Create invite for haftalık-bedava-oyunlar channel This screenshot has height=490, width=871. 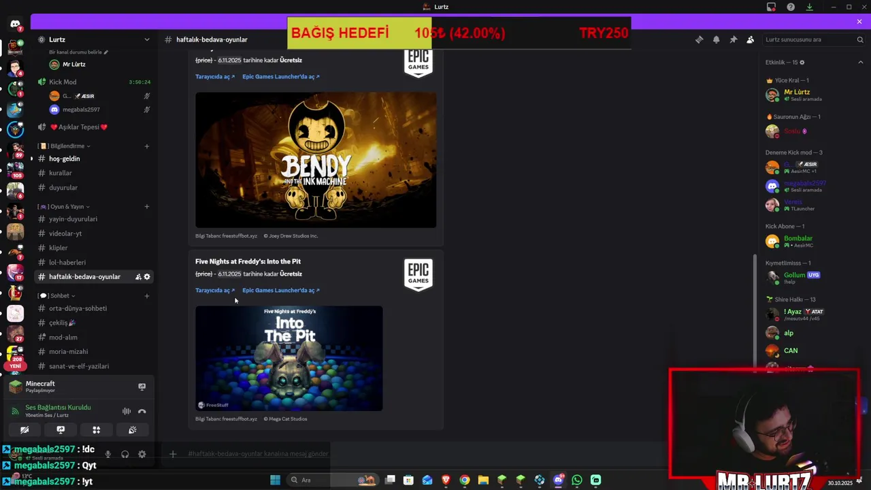(x=138, y=277)
